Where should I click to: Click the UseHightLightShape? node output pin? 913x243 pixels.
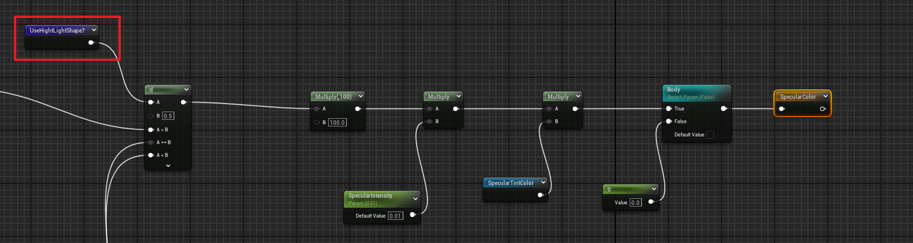coord(91,43)
